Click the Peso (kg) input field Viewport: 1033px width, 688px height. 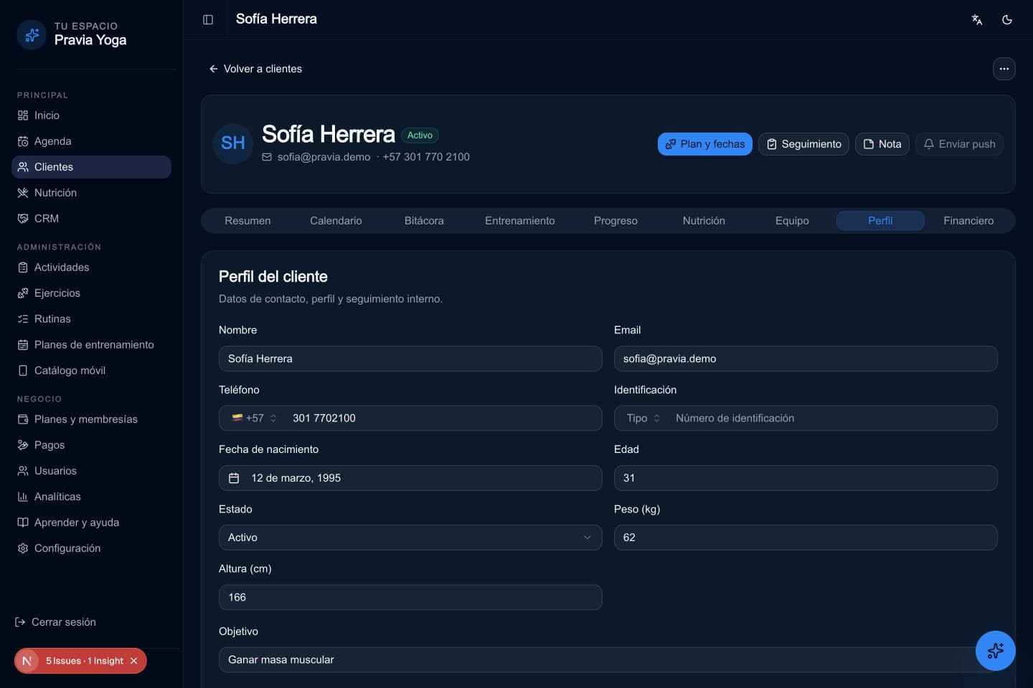[x=806, y=537]
